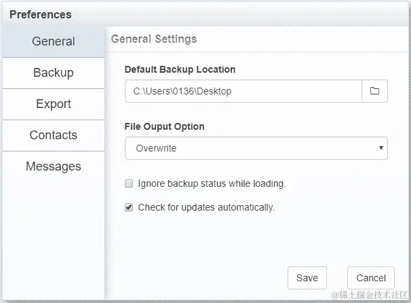Screen dimensions: 411x303
Task: Open the Backup preferences tab
Action: (x=53, y=73)
